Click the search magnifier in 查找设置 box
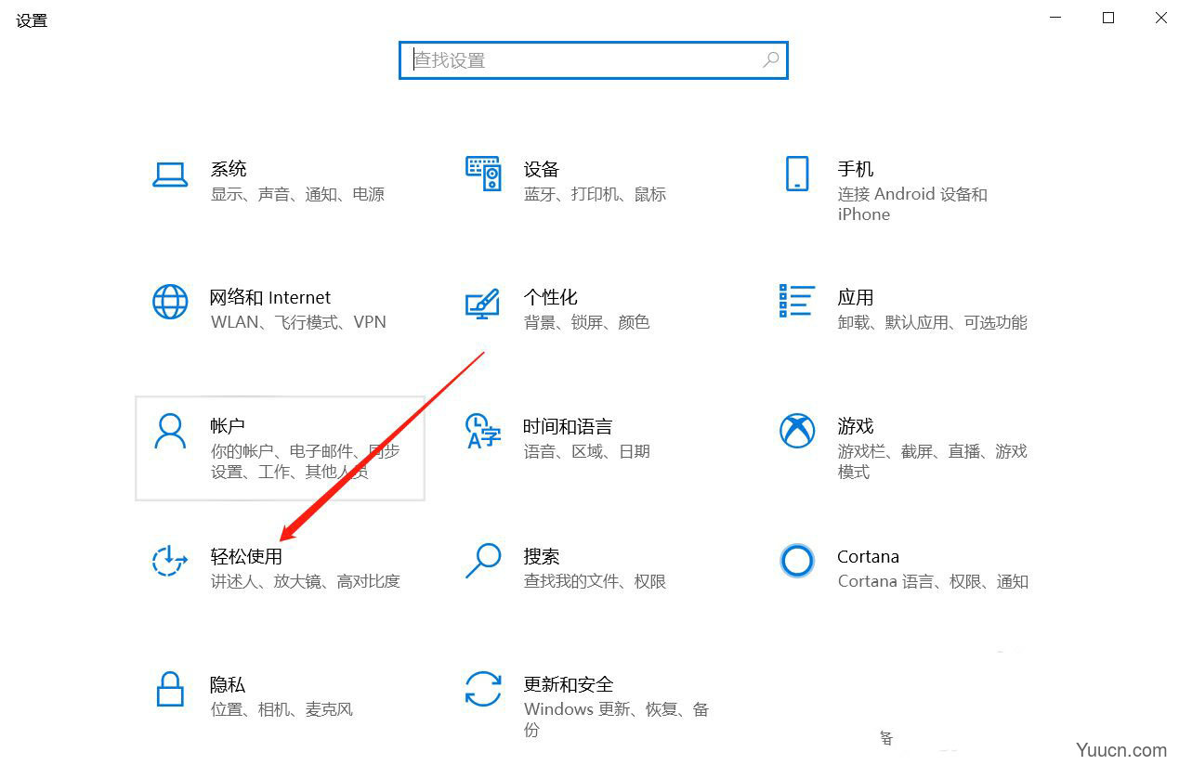Image resolution: width=1179 pixels, height=778 pixels. tap(770, 60)
